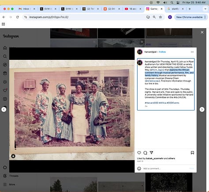Open the emoji picker for comment

[x=139, y=169]
